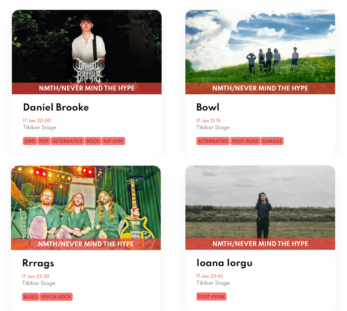Click the Rrrags title
The image size is (347, 311).
coord(38,263)
